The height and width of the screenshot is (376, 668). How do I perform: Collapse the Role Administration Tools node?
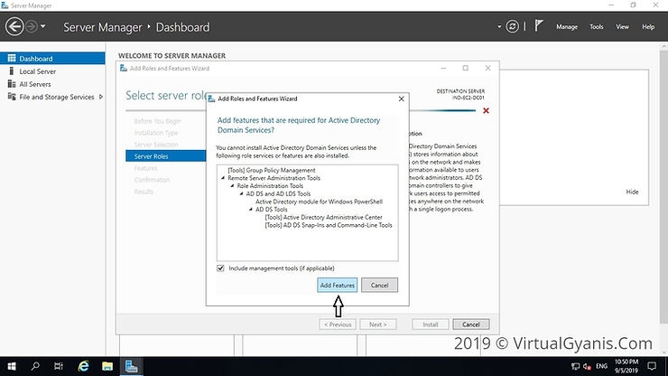tap(232, 185)
